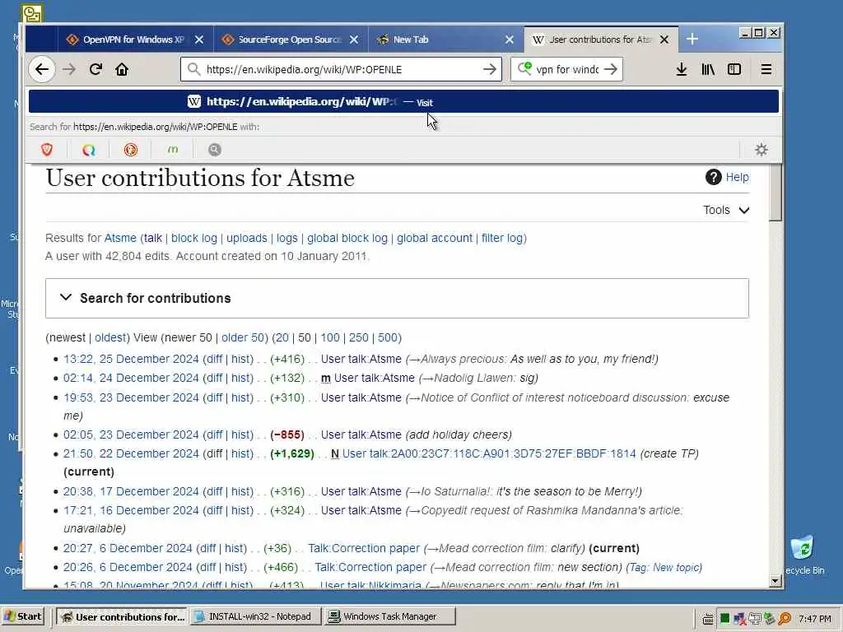Show 500 contributions per page

pyautogui.click(x=387, y=337)
